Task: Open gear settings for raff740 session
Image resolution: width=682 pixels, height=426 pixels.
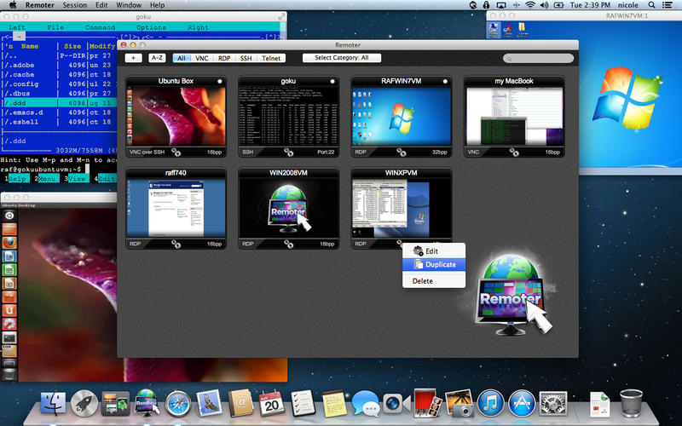Action: [176, 244]
